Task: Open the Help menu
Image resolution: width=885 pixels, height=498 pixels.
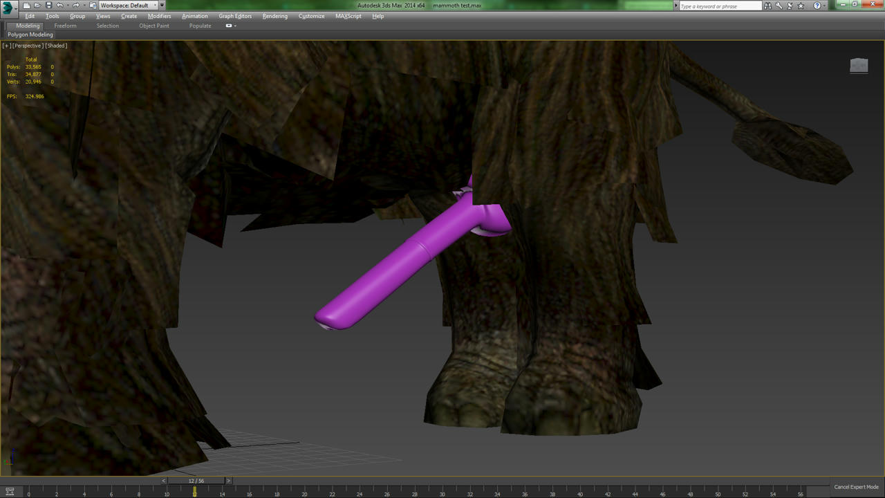Action: [x=378, y=16]
